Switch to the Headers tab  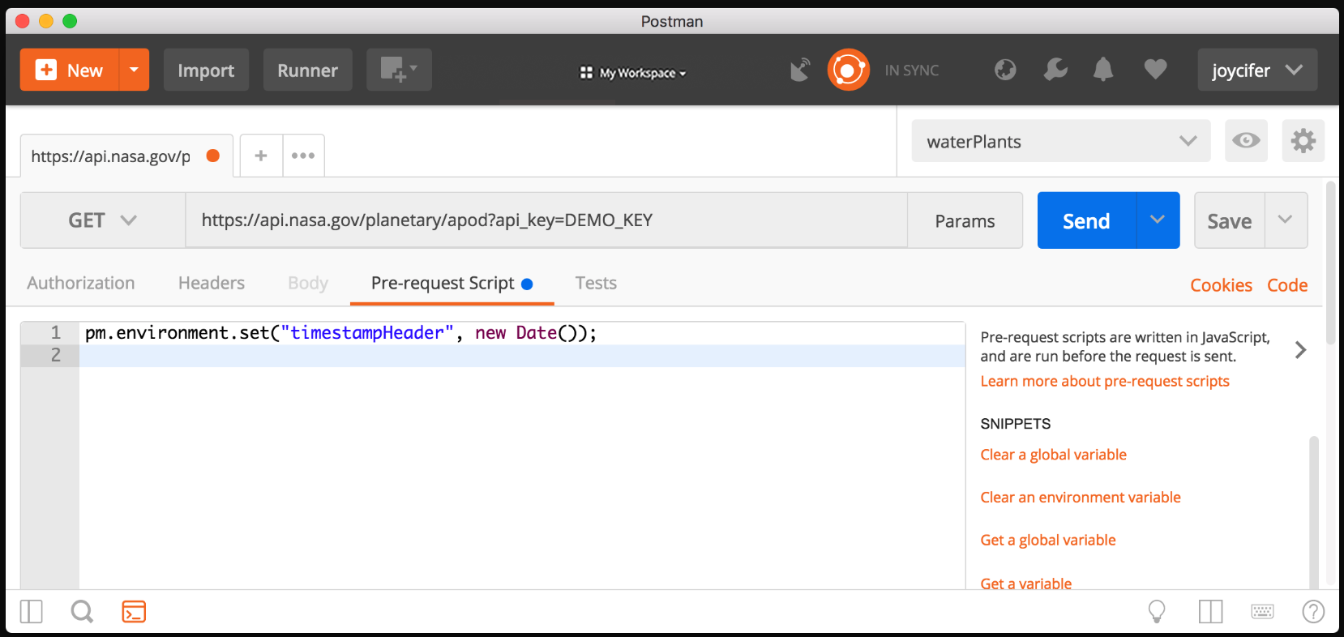(212, 283)
